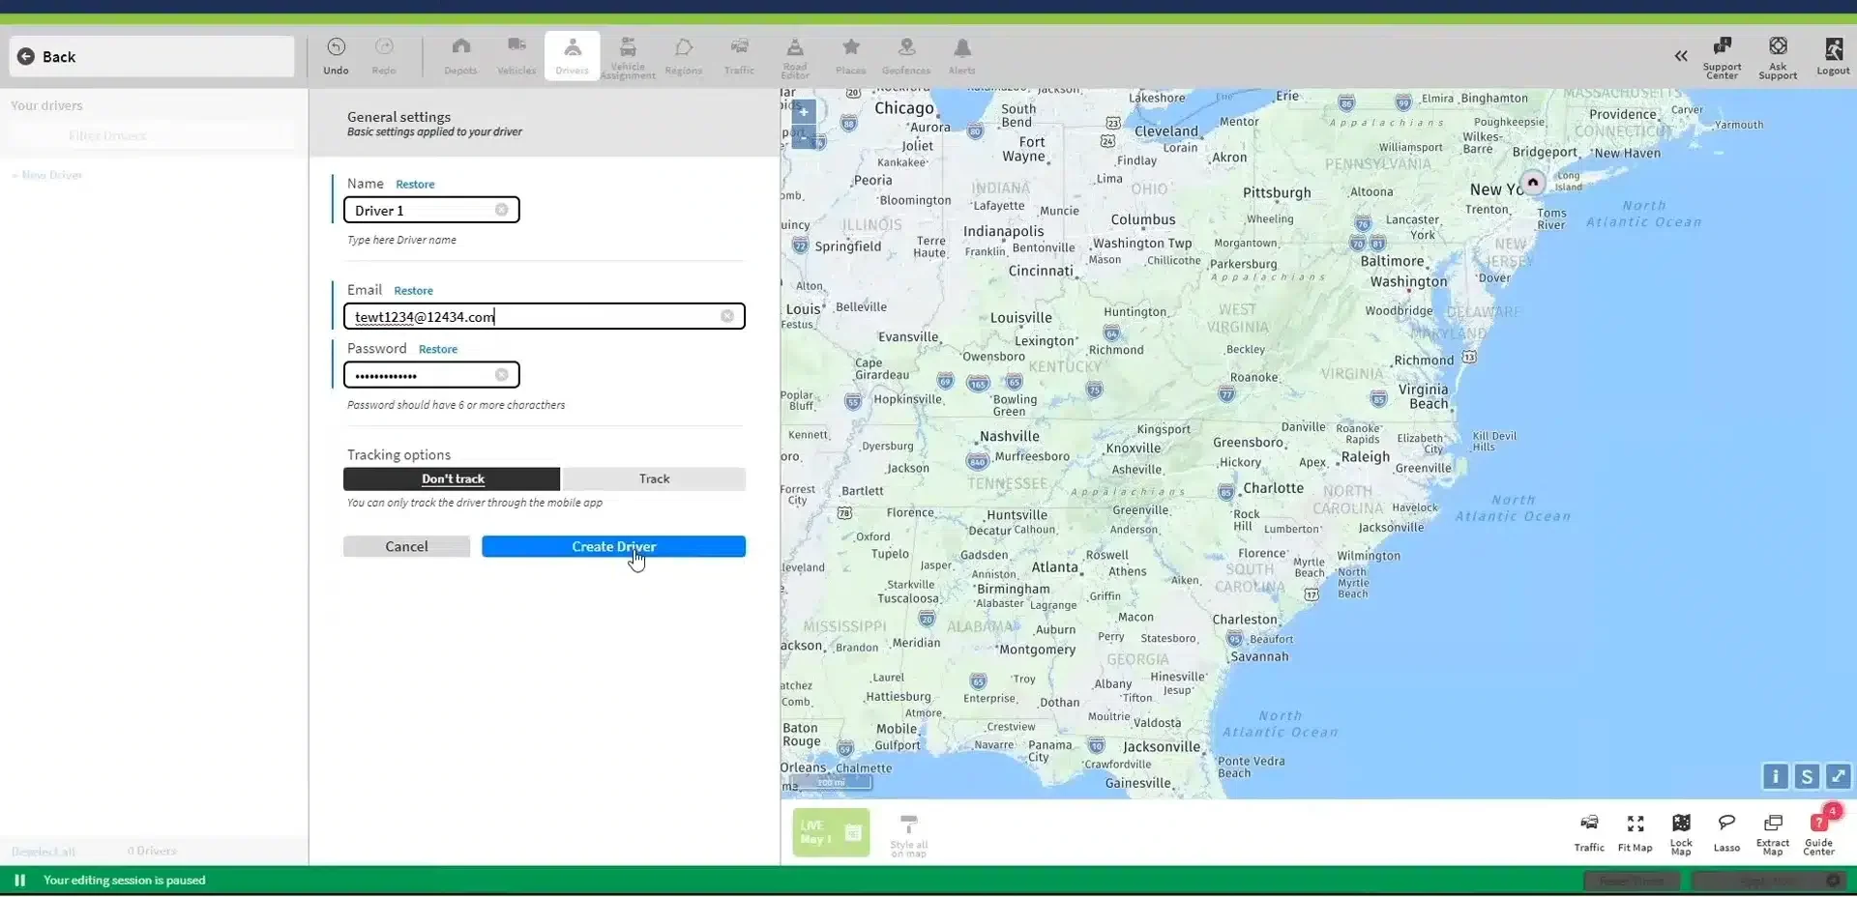The height and width of the screenshot is (897, 1857).
Task: Collapse the side panel with the chevron
Action: pos(1683,56)
